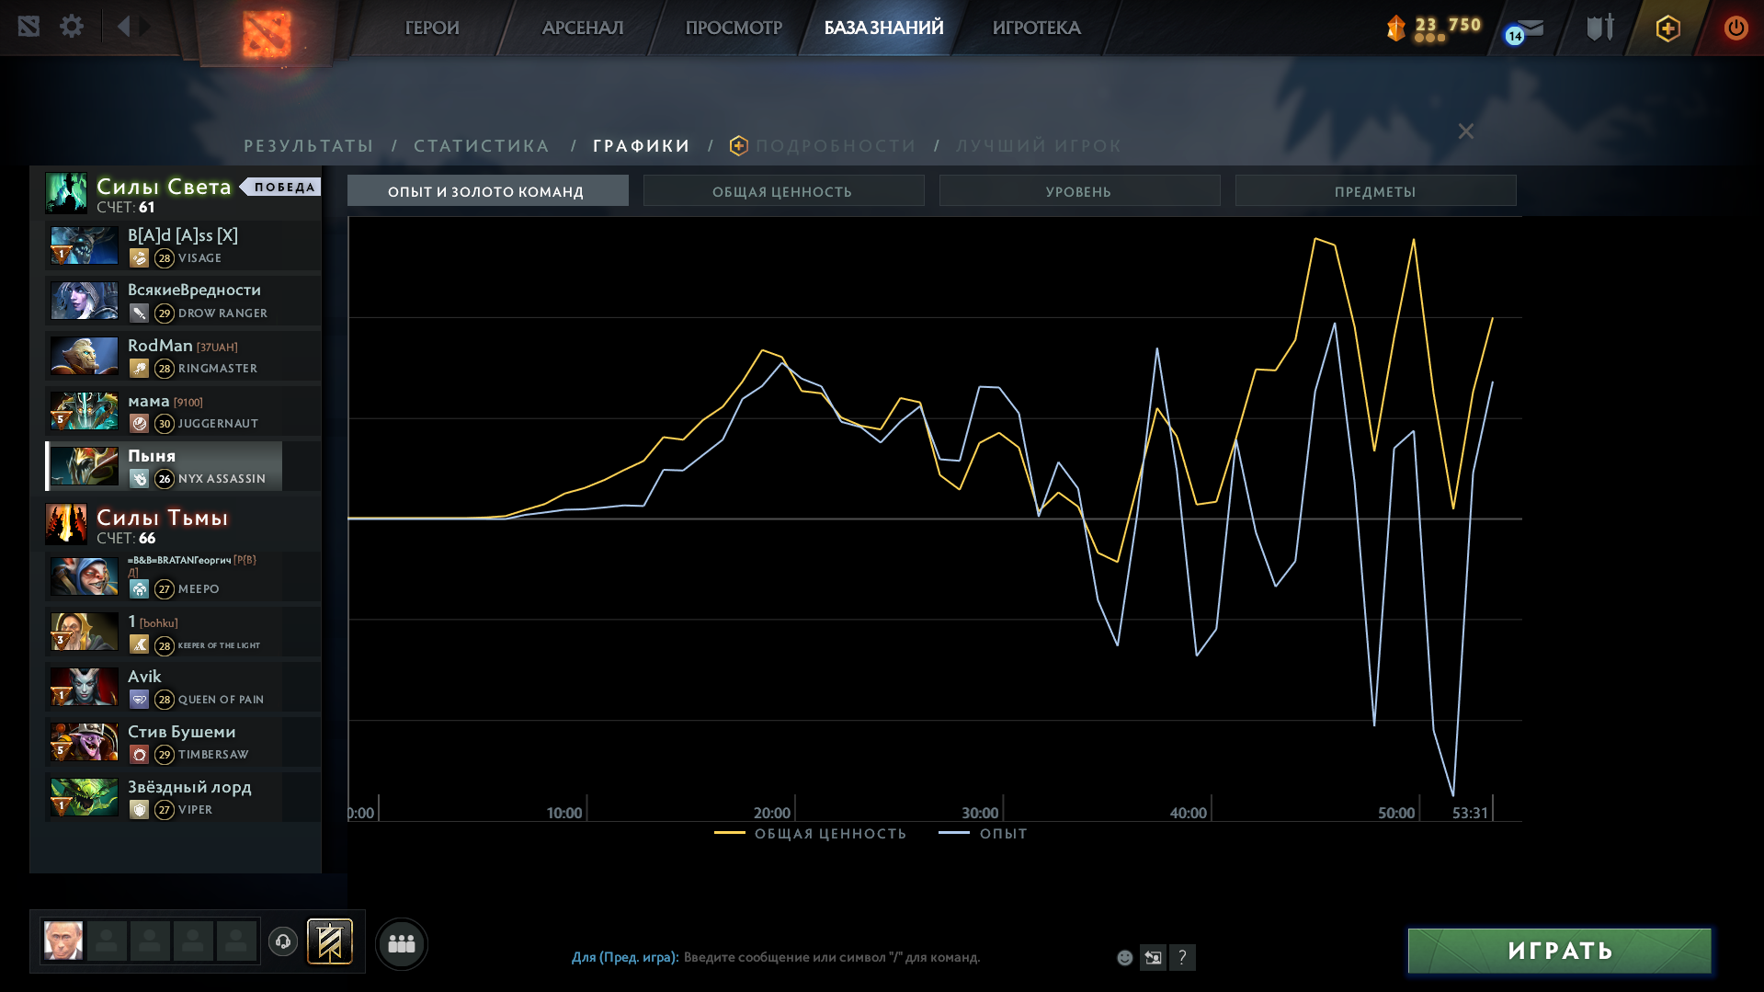Open the armory shield-and-sword icon
Viewport: 1764px width, 992px height.
click(x=1600, y=28)
